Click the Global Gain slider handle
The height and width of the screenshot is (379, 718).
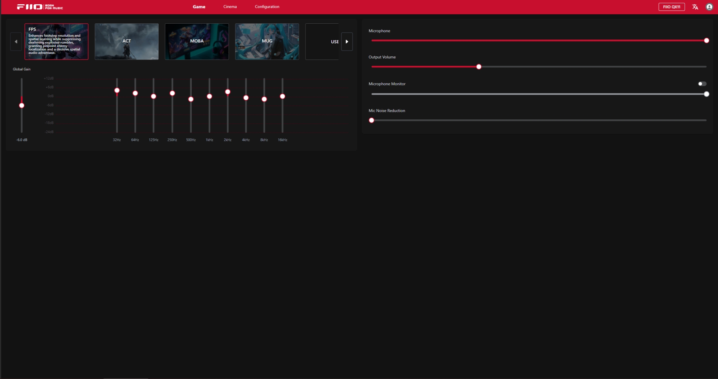pyautogui.click(x=22, y=105)
